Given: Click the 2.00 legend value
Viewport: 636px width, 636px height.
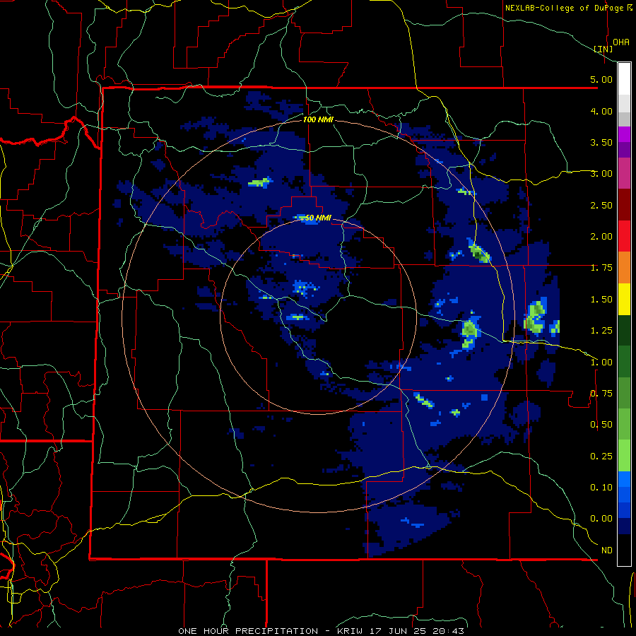Looking at the screenshot, I should tap(601, 237).
